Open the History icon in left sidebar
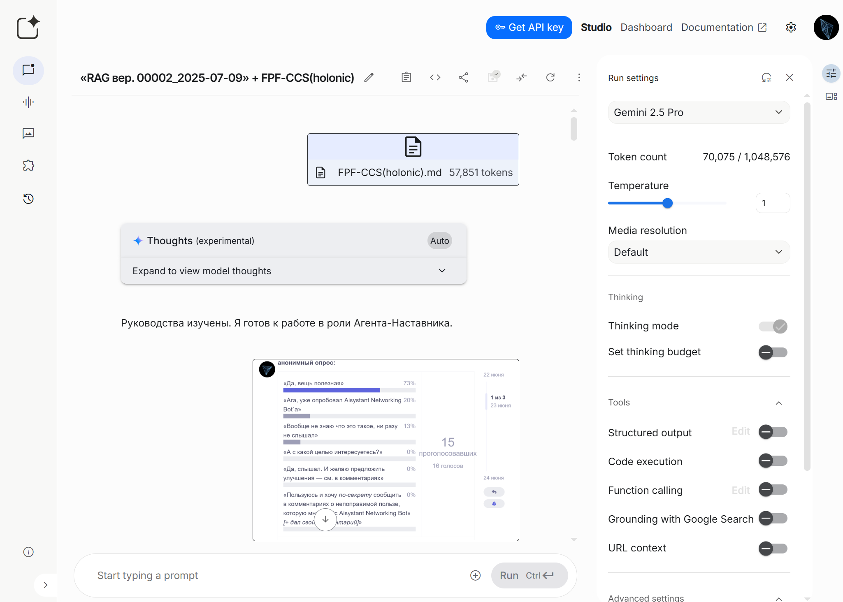843x602 pixels. 28,199
